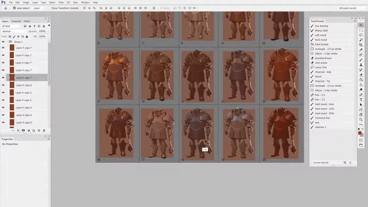This screenshot has height=207, width=368.
Task: Open the Auto-Select Layer dropdown
Action: (x=39, y=8)
